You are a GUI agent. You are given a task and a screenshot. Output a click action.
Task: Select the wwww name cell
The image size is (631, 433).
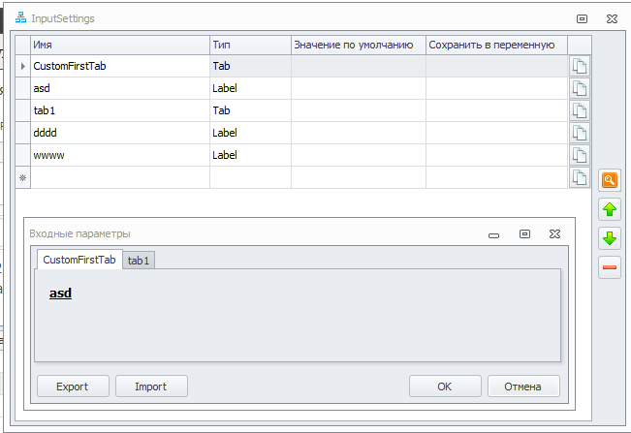[x=120, y=155]
